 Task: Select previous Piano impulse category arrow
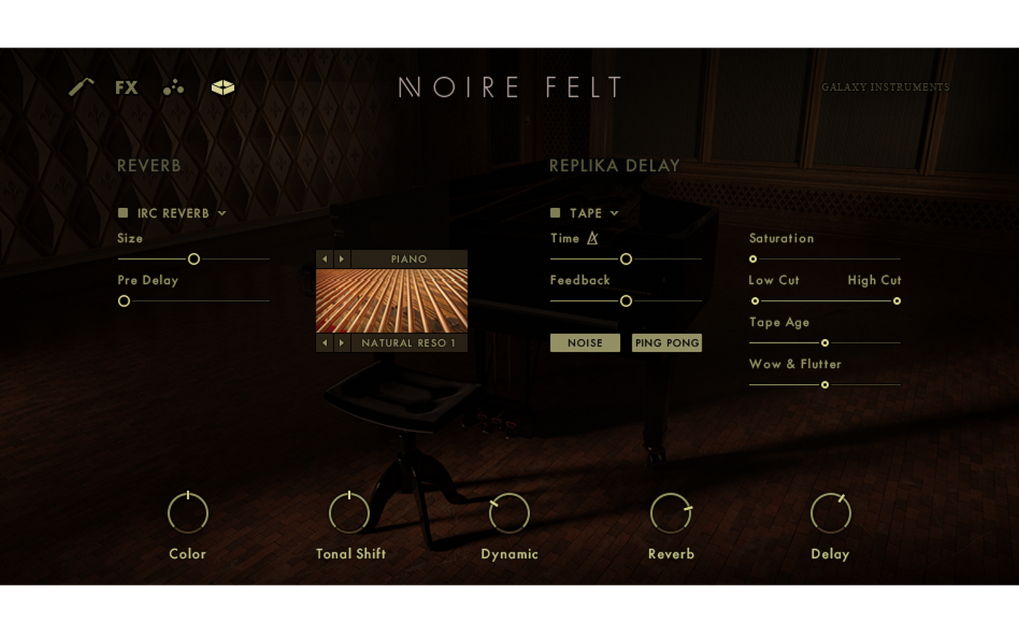(x=325, y=259)
